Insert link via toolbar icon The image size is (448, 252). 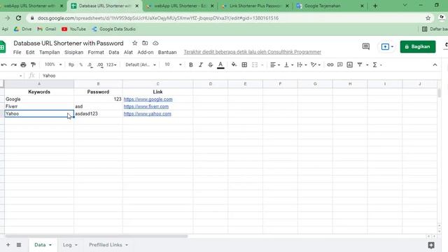click(330, 65)
